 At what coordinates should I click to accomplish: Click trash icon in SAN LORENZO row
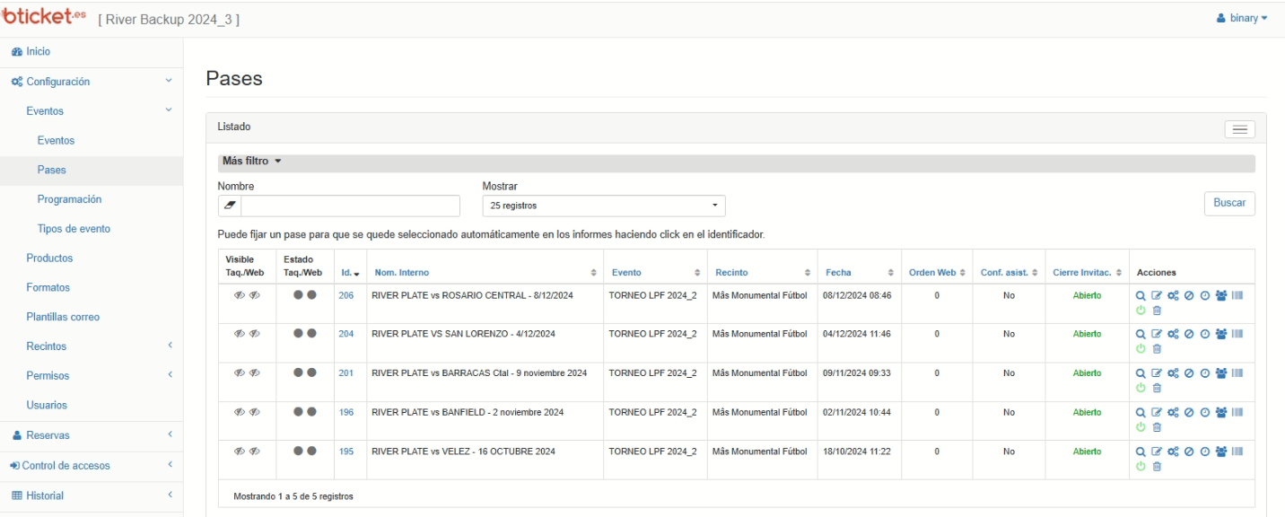[x=1157, y=349]
